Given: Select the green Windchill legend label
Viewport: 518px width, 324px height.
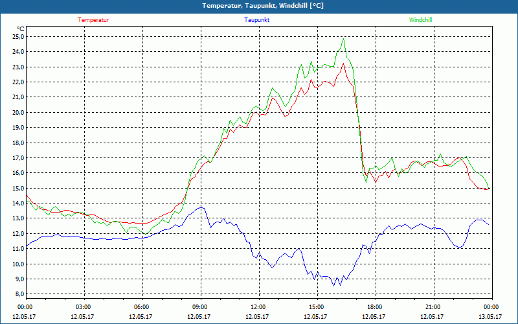Looking at the screenshot, I should [x=421, y=20].
